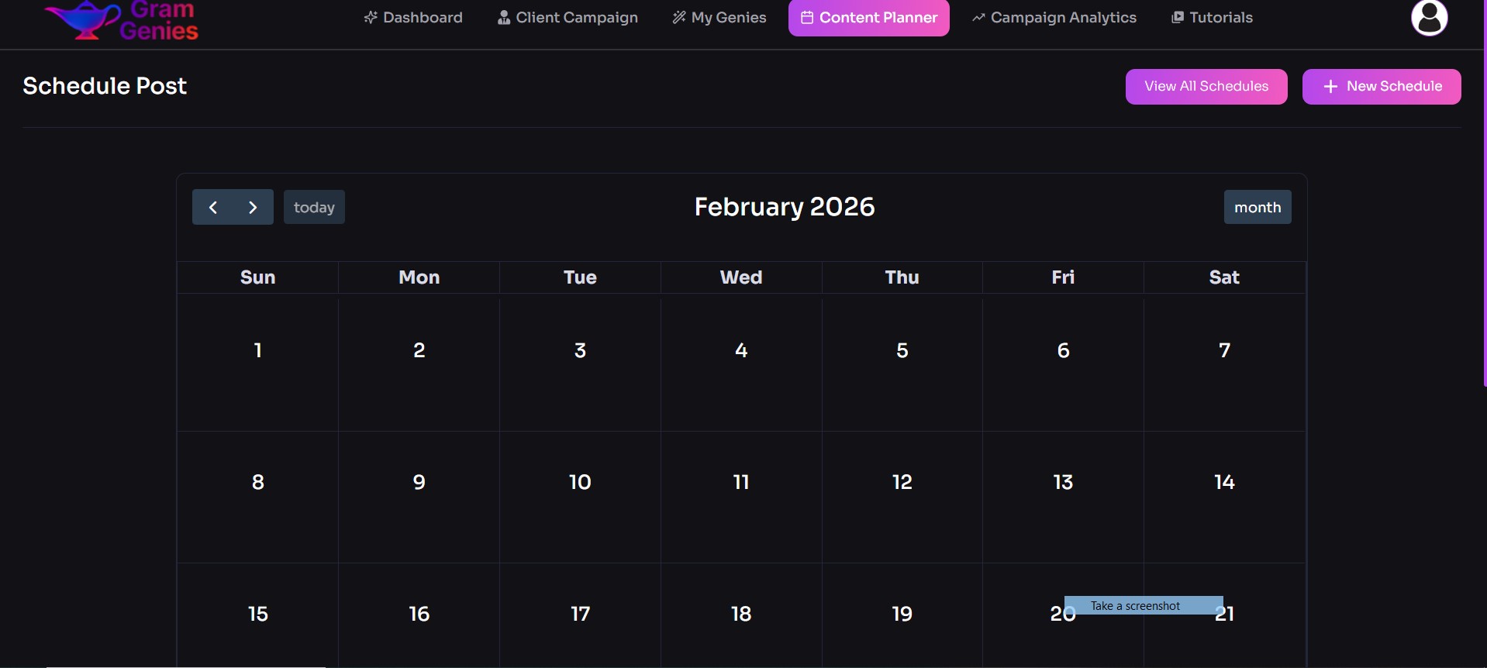Select February 2 on the calendar
The image size is (1487, 668).
(419, 363)
